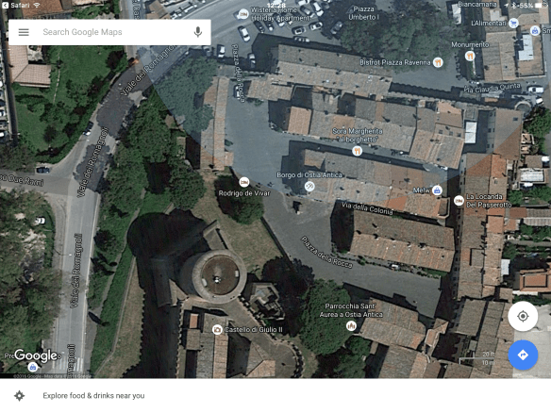This screenshot has width=551, height=413.
Task: Tap the Google logo on map
Action: [x=35, y=355]
